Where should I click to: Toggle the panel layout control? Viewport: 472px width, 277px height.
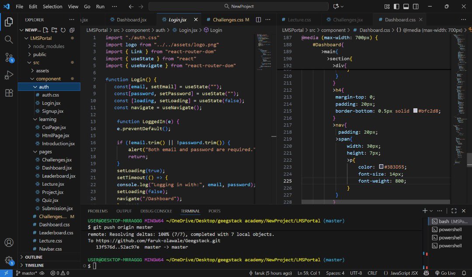pyautogui.click(x=406, y=6)
